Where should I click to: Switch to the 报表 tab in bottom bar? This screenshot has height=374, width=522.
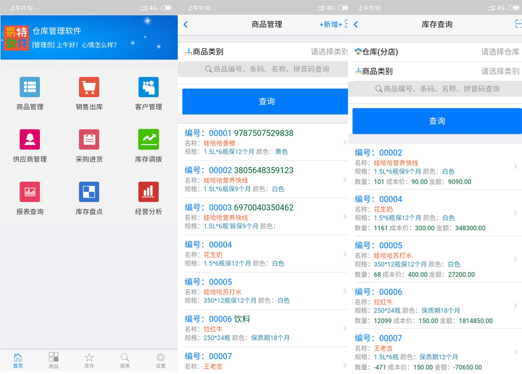pyautogui.click(x=124, y=361)
